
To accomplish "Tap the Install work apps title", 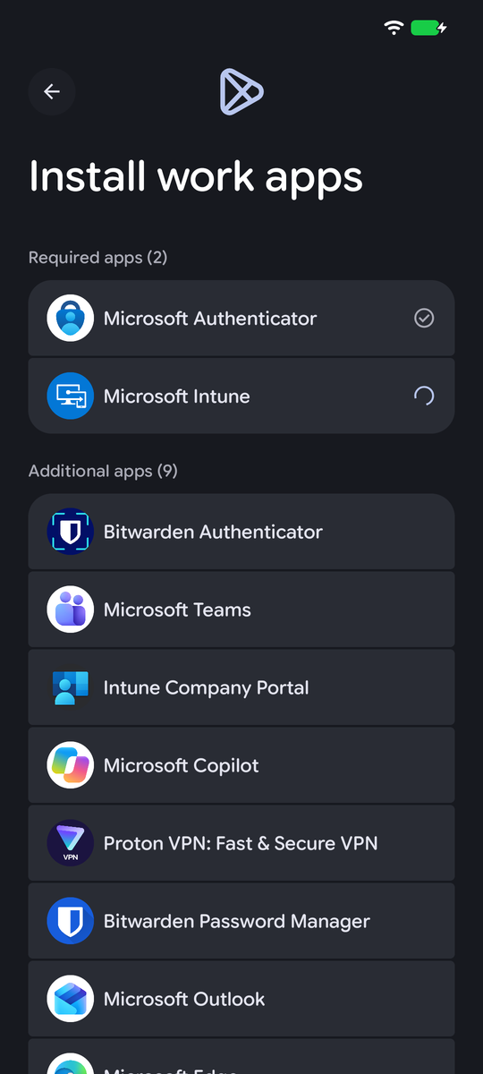I will pos(196,176).
